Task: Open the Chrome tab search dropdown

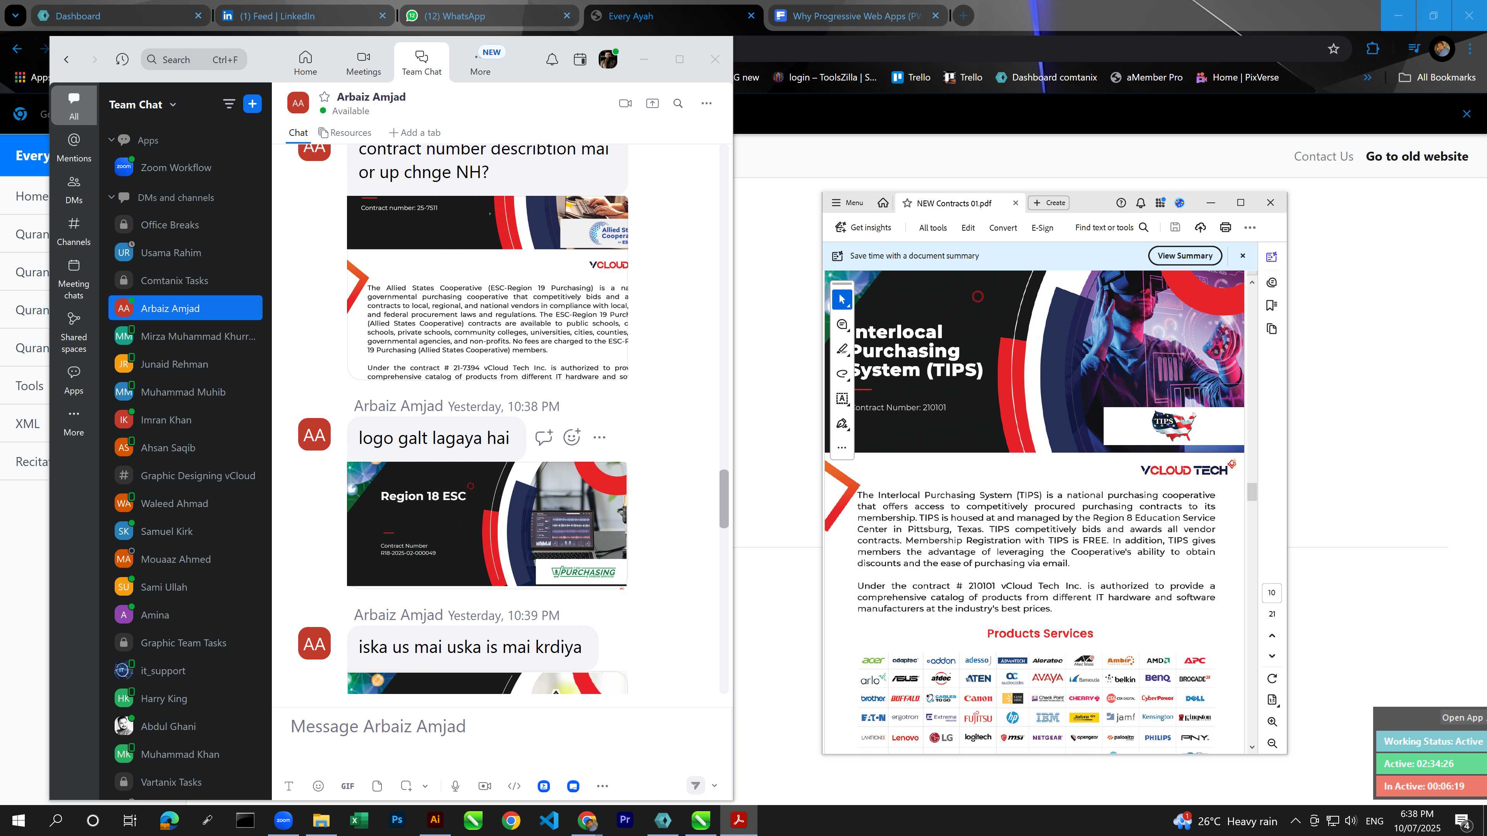Action: tap(15, 15)
